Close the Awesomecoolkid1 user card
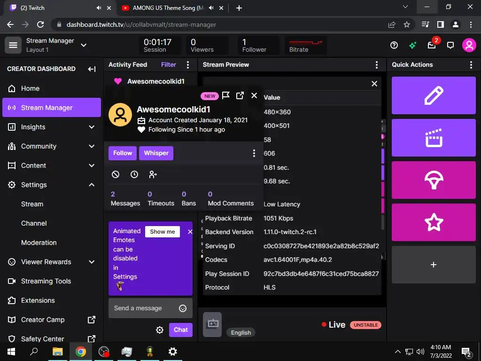 pyautogui.click(x=254, y=95)
